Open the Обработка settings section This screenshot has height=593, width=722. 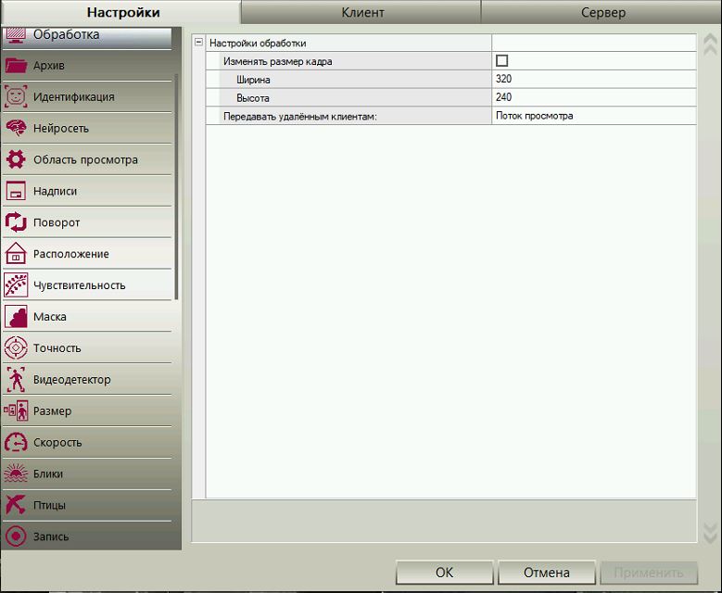pos(87,37)
